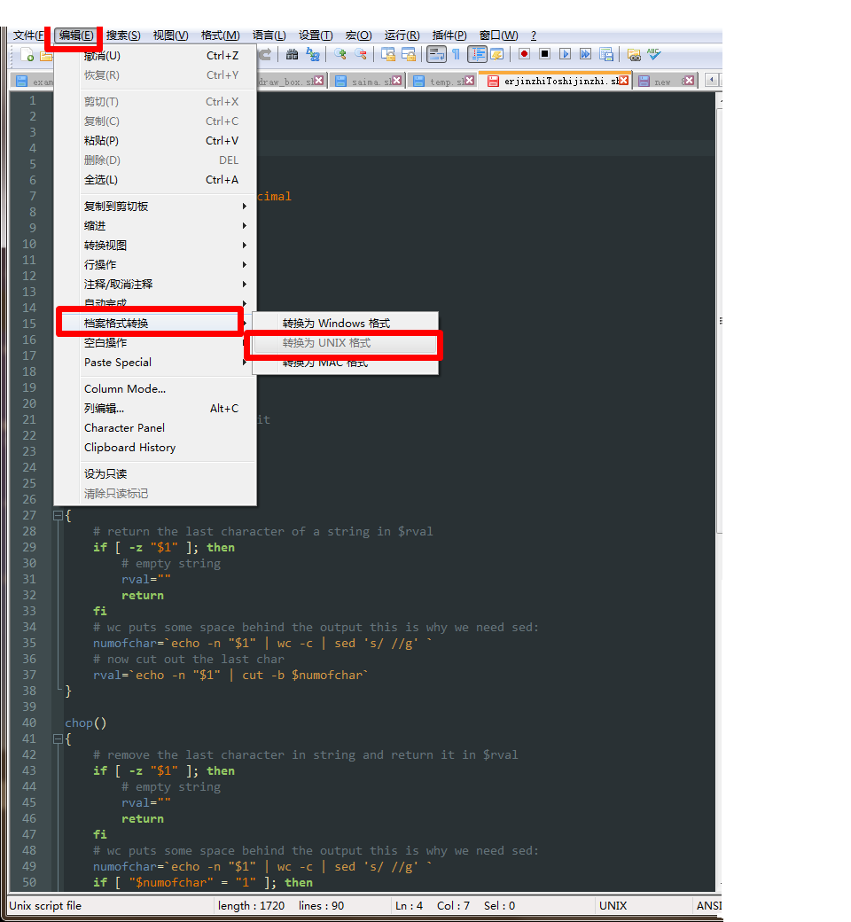This screenshot has height=922, width=851.
Task: Expand the 行操作 line operations submenu
Action: pos(155,264)
